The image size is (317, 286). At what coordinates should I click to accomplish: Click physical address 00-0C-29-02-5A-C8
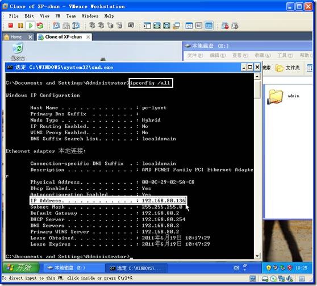pos(168,182)
